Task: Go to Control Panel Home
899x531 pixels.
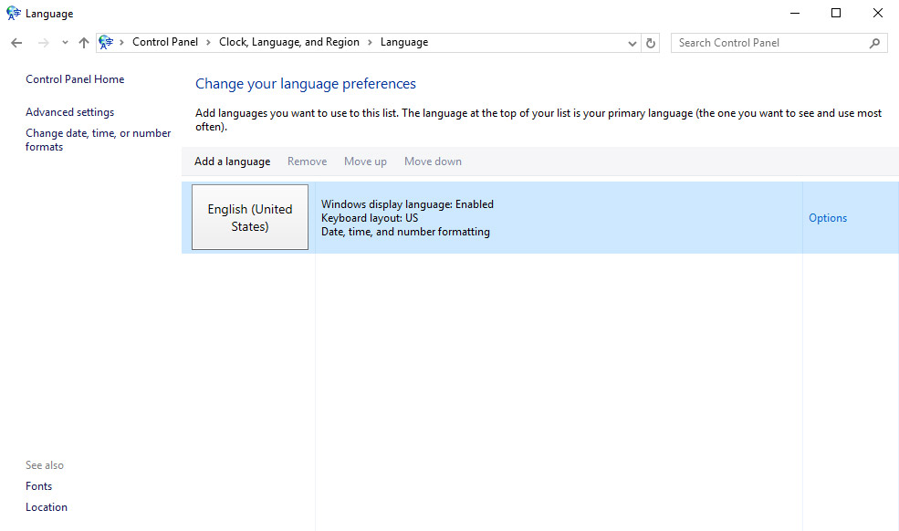Action: 74,79
